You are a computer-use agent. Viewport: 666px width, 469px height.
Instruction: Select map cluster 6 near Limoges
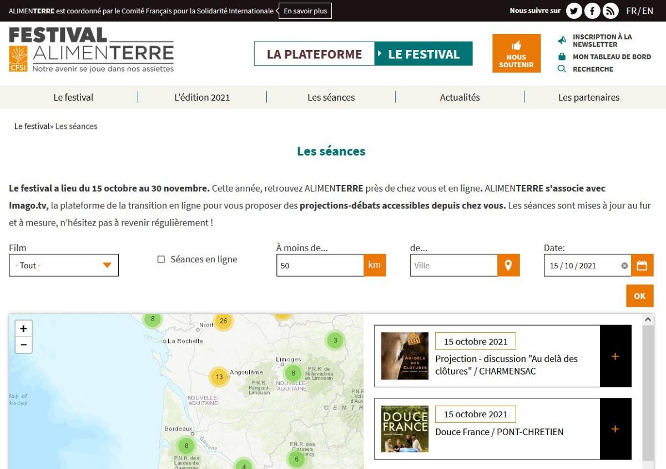(x=294, y=373)
